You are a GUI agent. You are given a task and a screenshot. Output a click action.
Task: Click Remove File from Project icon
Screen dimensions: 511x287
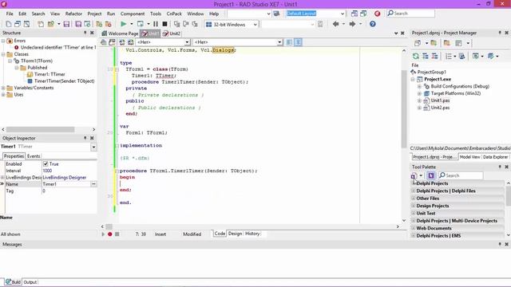109,24
